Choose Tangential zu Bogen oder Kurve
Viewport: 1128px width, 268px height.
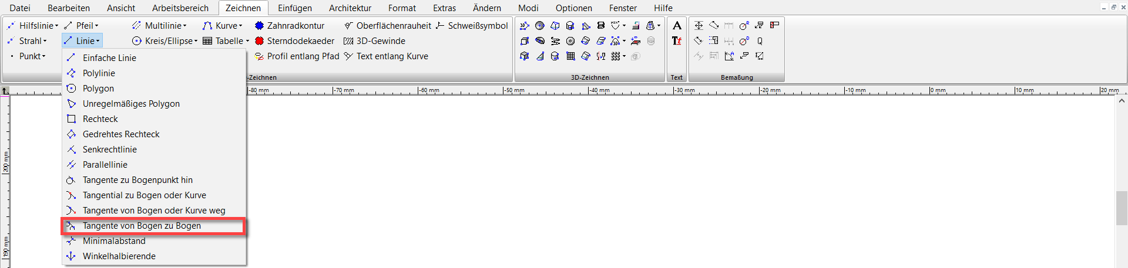[154, 195]
